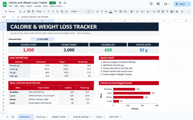Screen dimensions: 193x120
Task: Check the cloud save status icon
Action: pyautogui.click(x=65, y=3)
